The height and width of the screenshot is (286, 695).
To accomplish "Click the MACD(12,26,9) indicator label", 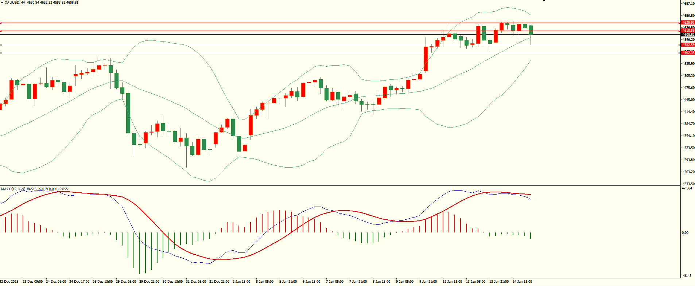I will tap(13, 189).
